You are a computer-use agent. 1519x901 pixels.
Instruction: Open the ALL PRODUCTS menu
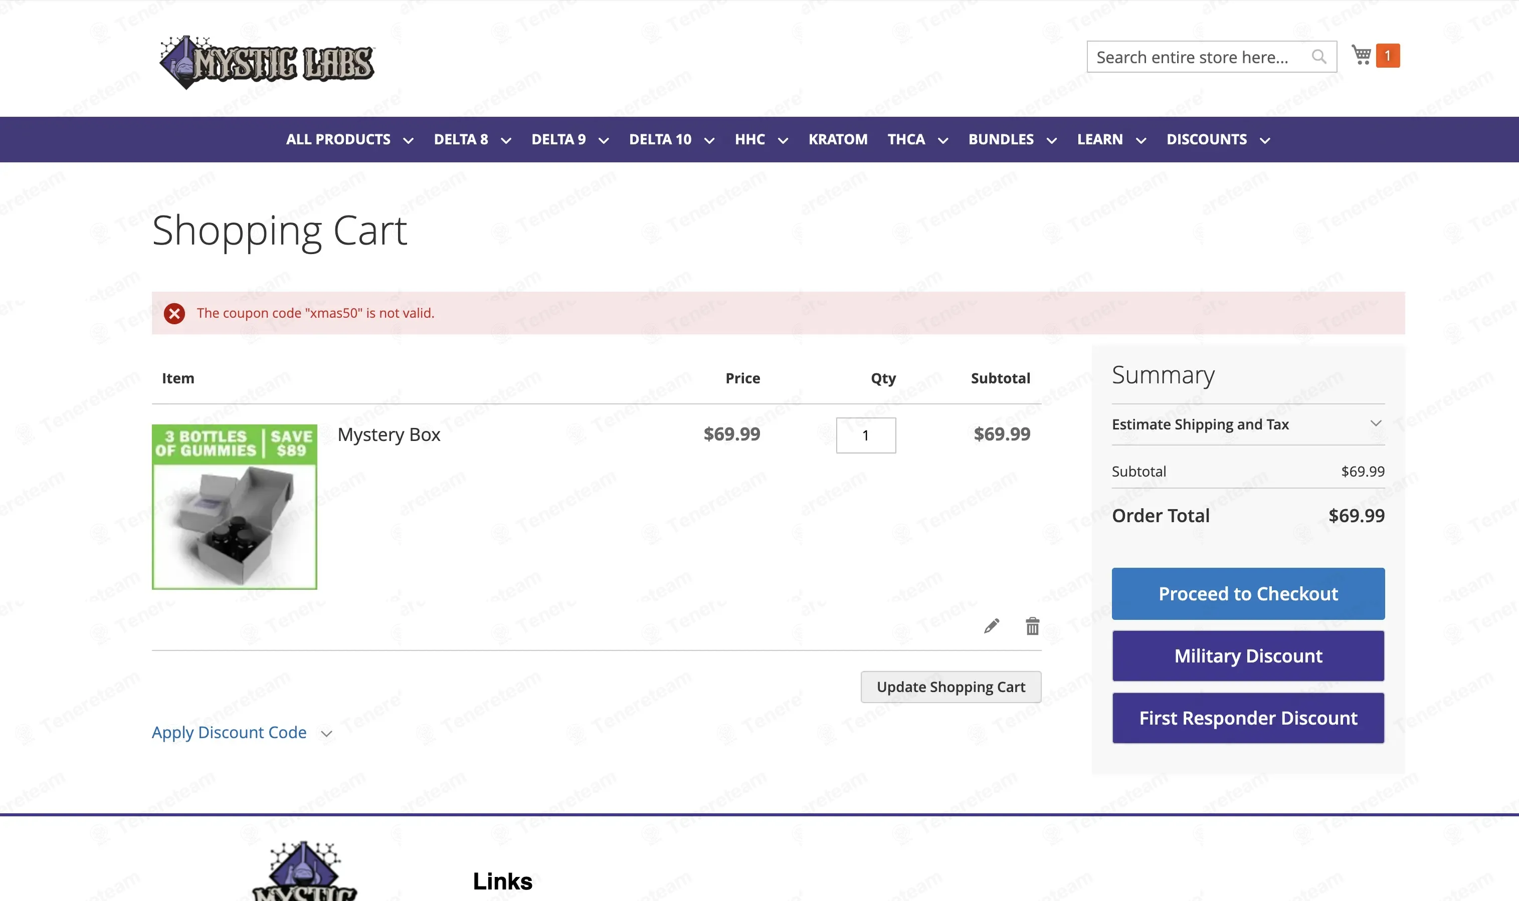tap(338, 140)
